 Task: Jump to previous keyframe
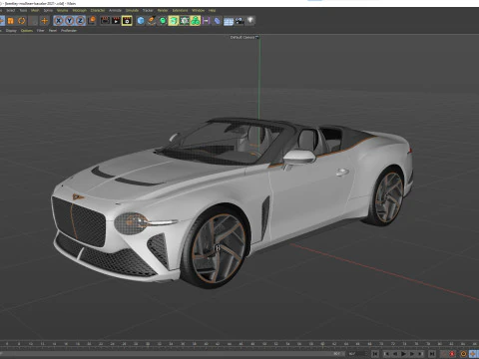click(x=387, y=354)
